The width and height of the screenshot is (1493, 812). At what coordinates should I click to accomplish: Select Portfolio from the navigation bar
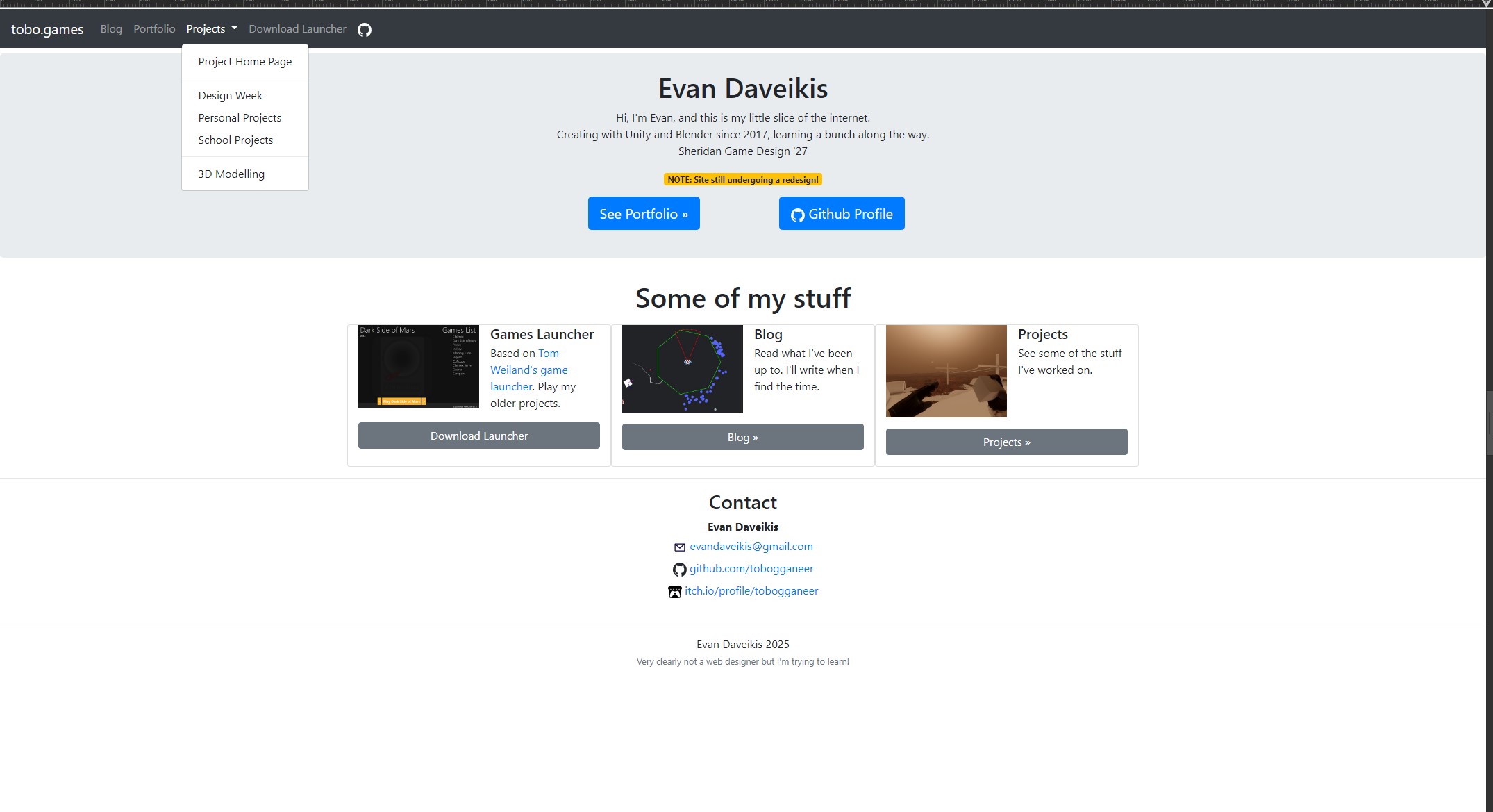pyautogui.click(x=154, y=28)
